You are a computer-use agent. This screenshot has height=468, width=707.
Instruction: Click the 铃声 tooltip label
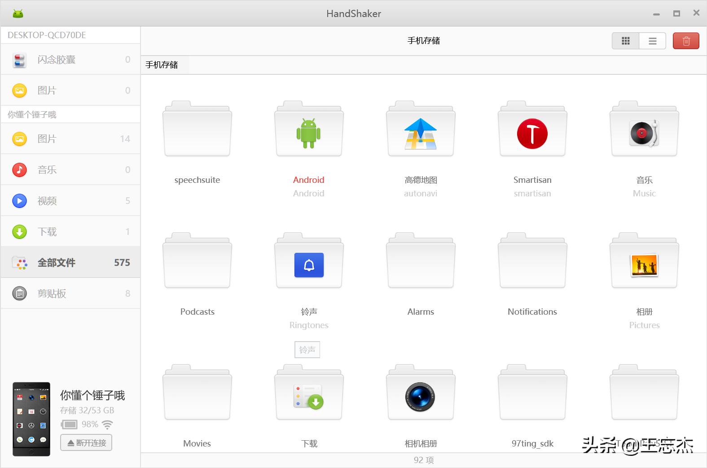pyautogui.click(x=307, y=350)
